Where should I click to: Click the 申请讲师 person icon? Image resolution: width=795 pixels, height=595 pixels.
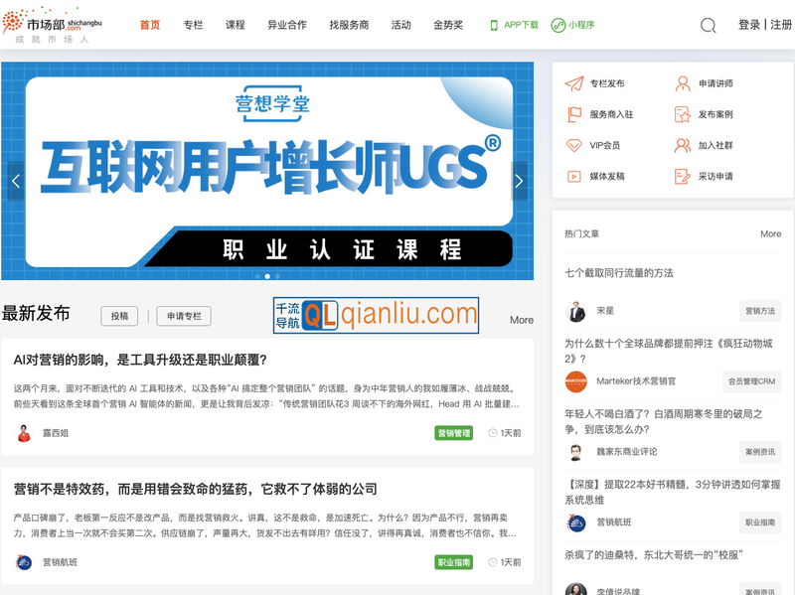pyautogui.click(x=682, y=84)
